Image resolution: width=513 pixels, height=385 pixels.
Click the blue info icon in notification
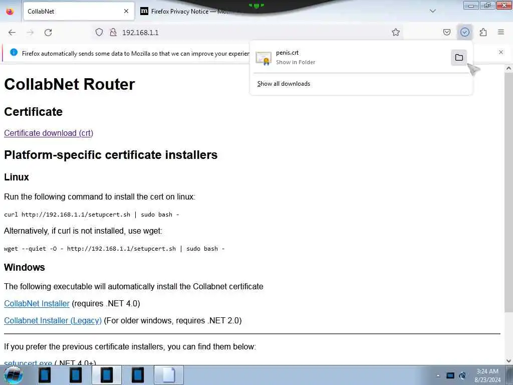[x=14, y=52]
